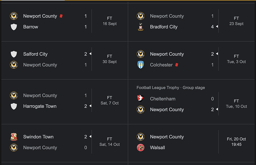Click the FT Tue, 10 Oct result date

tap(236, 104)
